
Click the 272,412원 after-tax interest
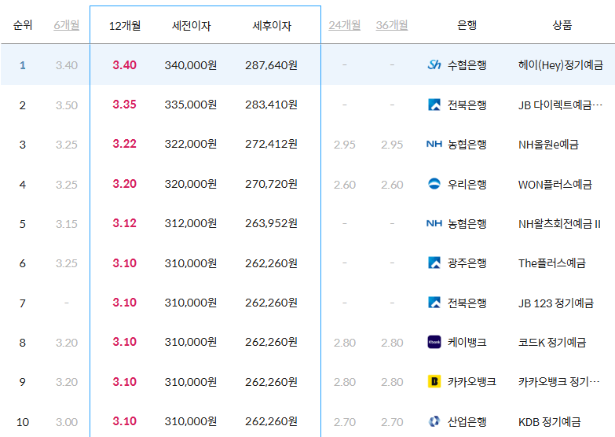point(272,144)
